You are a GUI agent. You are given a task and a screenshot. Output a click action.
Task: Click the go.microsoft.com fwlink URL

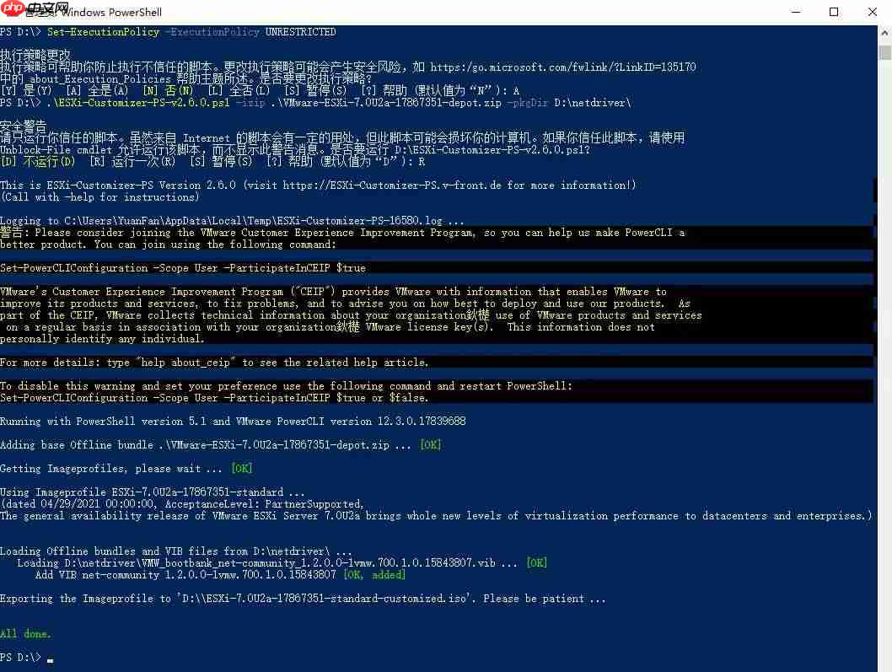tap(563, 67)
